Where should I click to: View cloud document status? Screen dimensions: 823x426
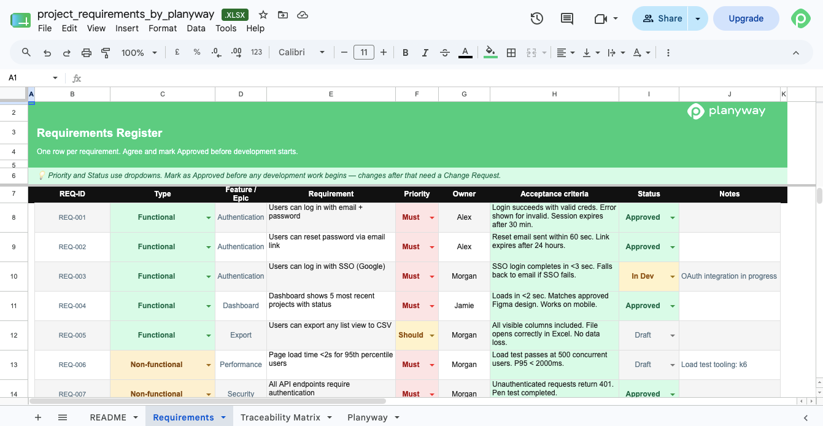303,14
